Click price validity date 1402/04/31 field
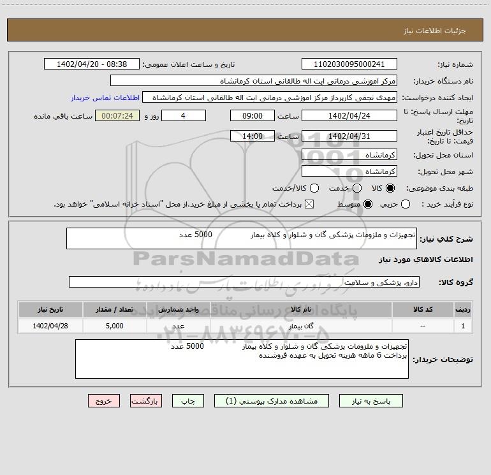 (349, 136)
